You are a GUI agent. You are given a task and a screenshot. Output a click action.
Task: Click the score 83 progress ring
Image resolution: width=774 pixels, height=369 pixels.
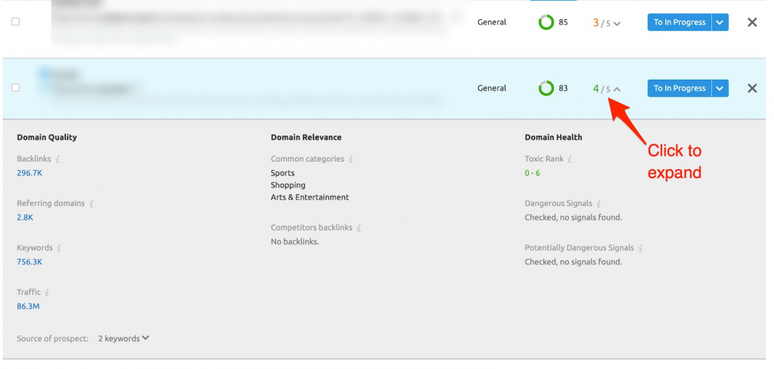[546, 89]
